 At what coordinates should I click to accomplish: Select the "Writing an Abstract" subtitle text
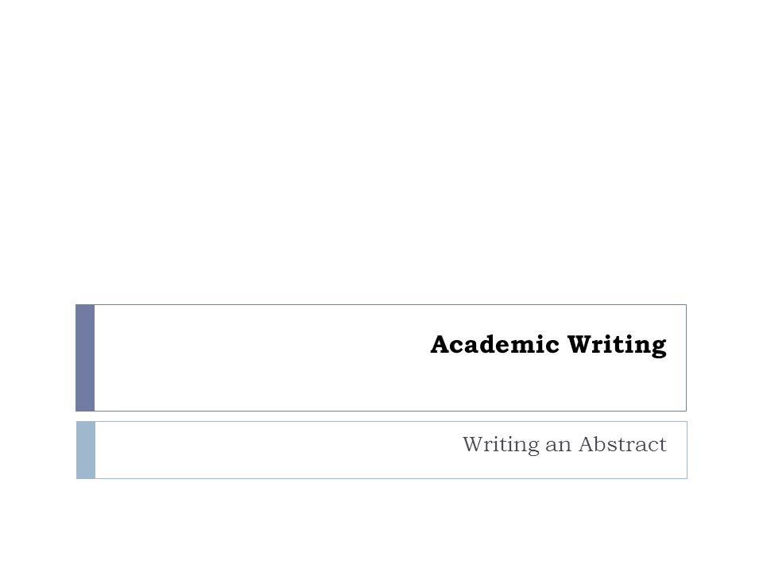point(564,445)
